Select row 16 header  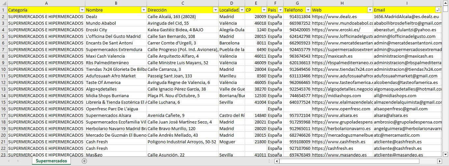click(3, 109)
